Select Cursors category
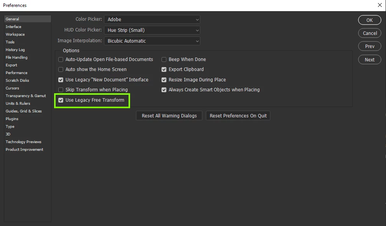This screenshot has width=386, height=226. (12, 88)
